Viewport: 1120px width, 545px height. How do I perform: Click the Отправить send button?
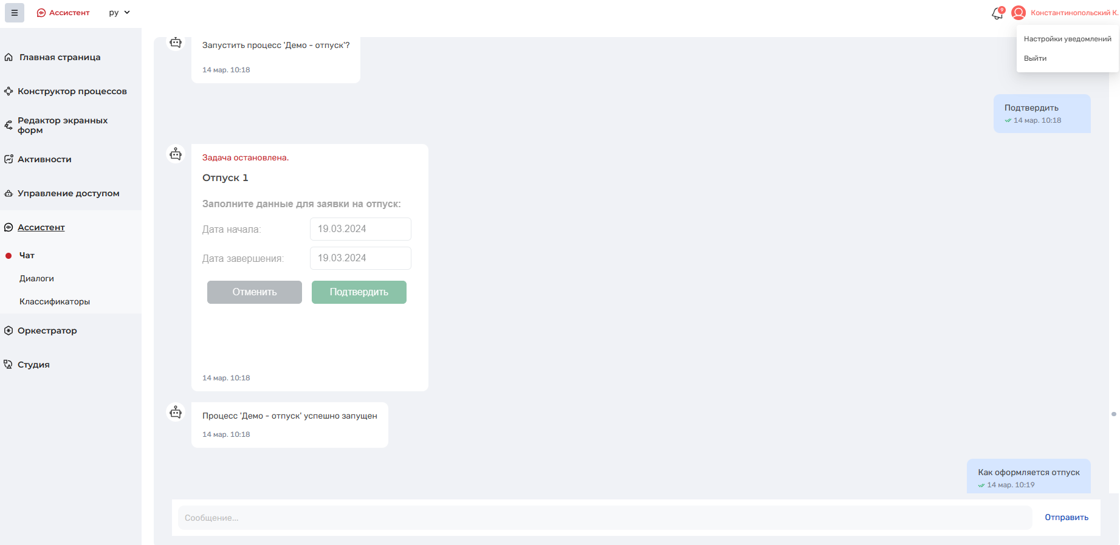click(1067, 518)
